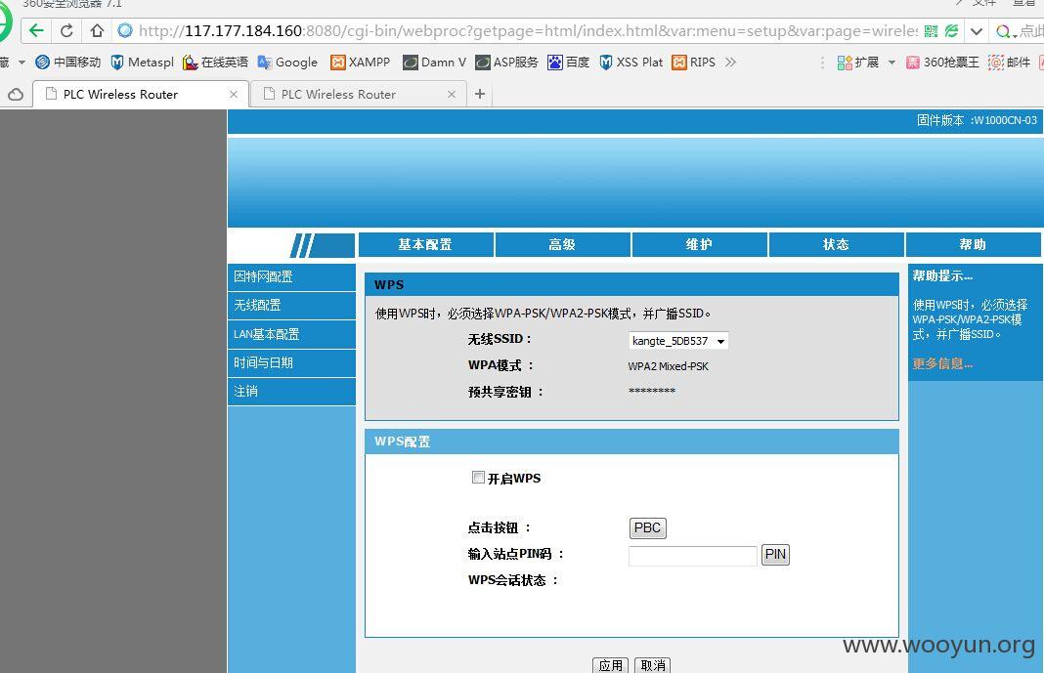Viewport: 1044px width, 673px height.
Task: Open 无线SSID dropdown kangte_5DB537
Action: click(678, 341)
